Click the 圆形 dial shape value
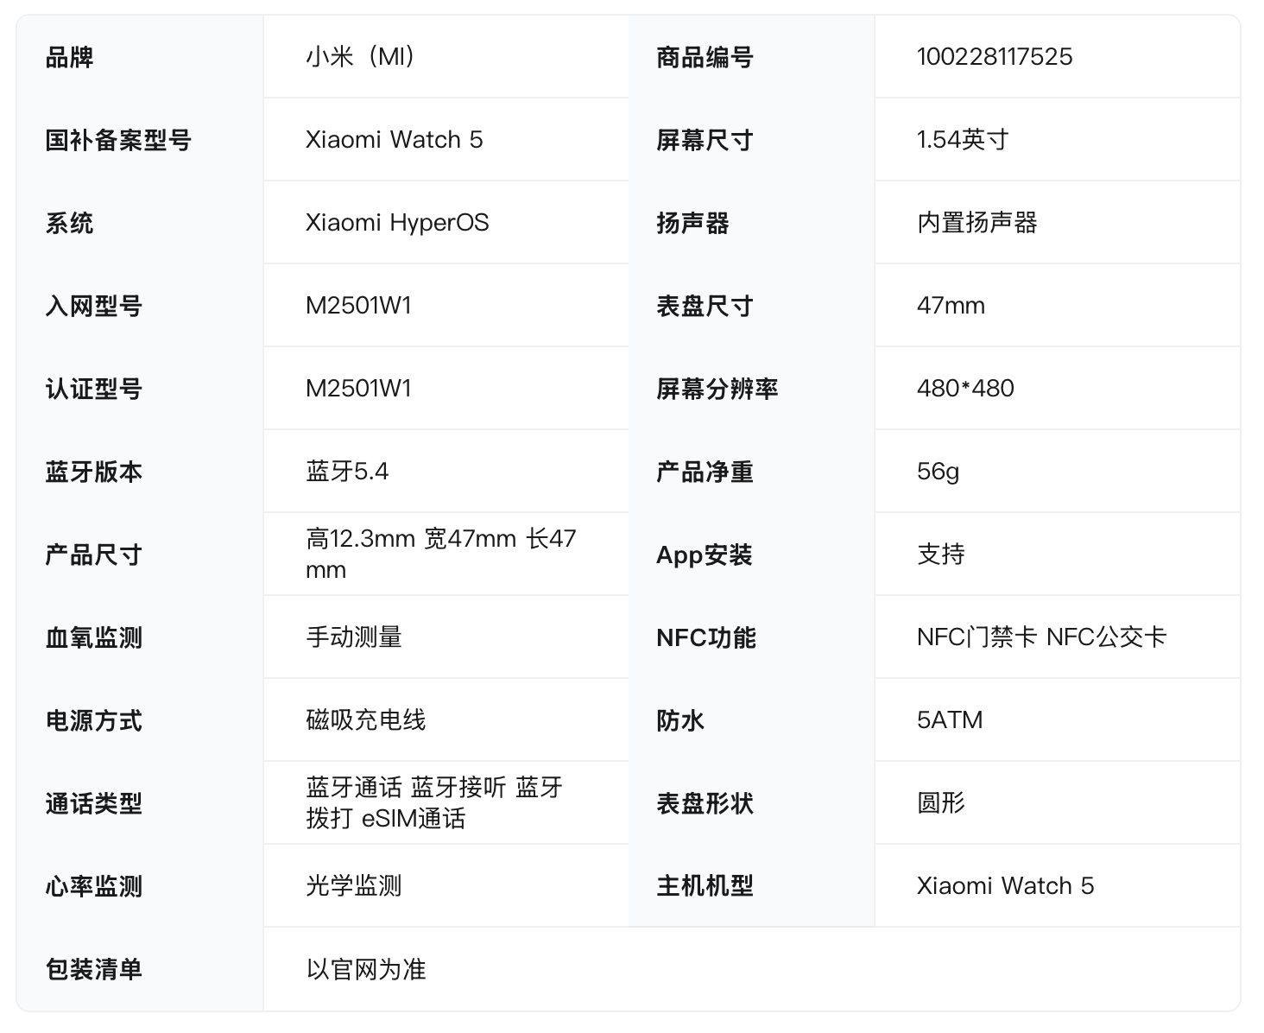Viewport: 1264px width, 1033px height. click(940, 803)
